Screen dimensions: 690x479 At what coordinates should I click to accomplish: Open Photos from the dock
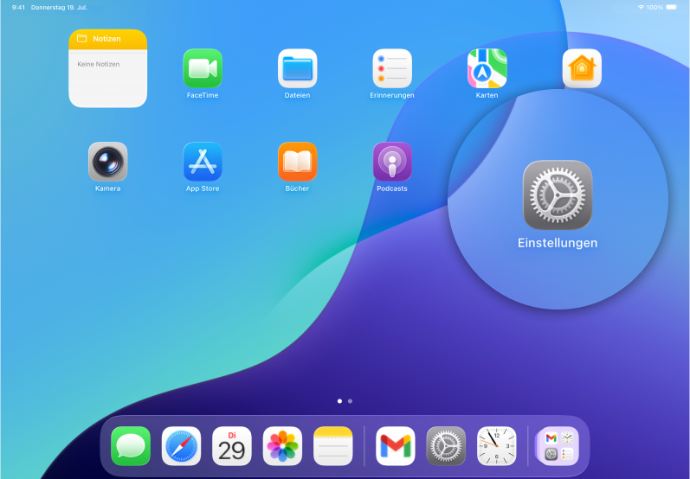[x=282, y=446]
